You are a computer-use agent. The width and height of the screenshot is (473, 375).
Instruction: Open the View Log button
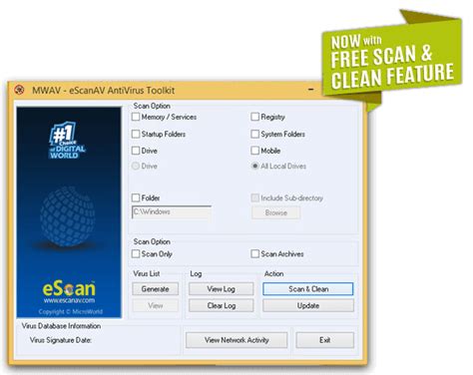point(222,289)
